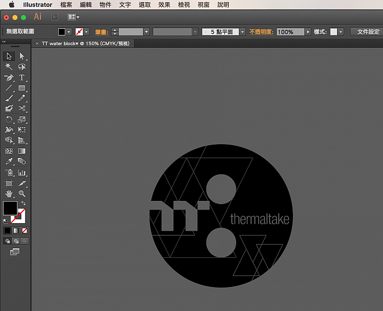Select the Slice tool

(x=22, y=183)
